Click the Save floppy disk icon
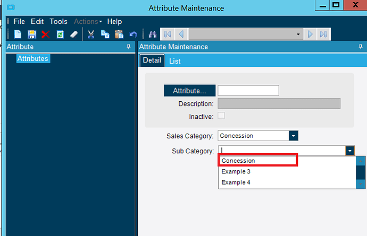The width and height of the screenshot is (367, 236). tap(32, 34)
